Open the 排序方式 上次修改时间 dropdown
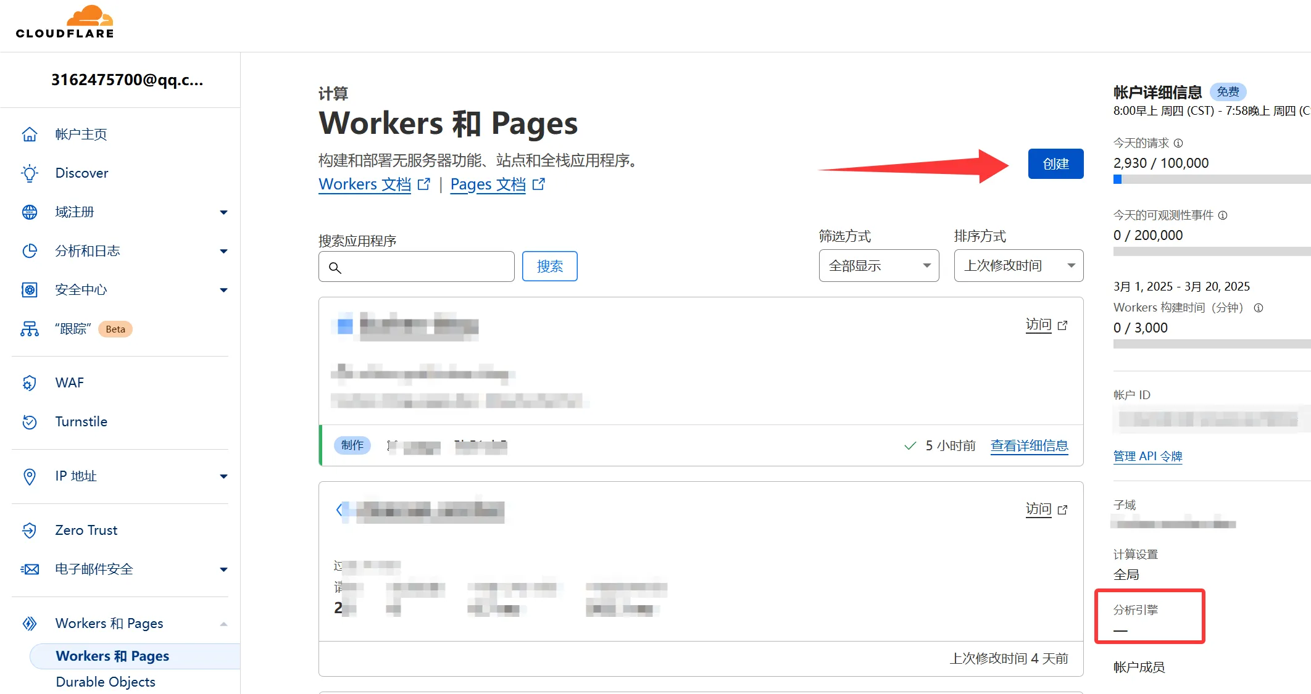This screenshot has height=694, width=1311. pyautogui.click(x=1018, y=265)
